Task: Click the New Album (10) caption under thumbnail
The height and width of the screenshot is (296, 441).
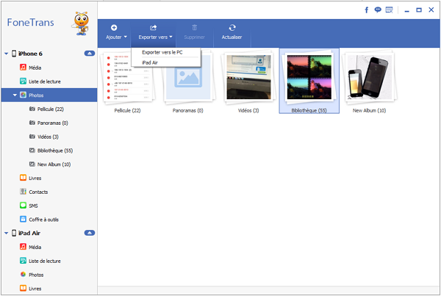Action: (x=369, y=110)
